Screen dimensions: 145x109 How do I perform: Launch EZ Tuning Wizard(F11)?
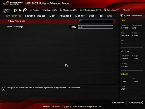tap(92, 10)
